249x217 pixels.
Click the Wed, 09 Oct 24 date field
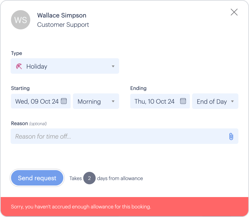(x=37, y=101)
